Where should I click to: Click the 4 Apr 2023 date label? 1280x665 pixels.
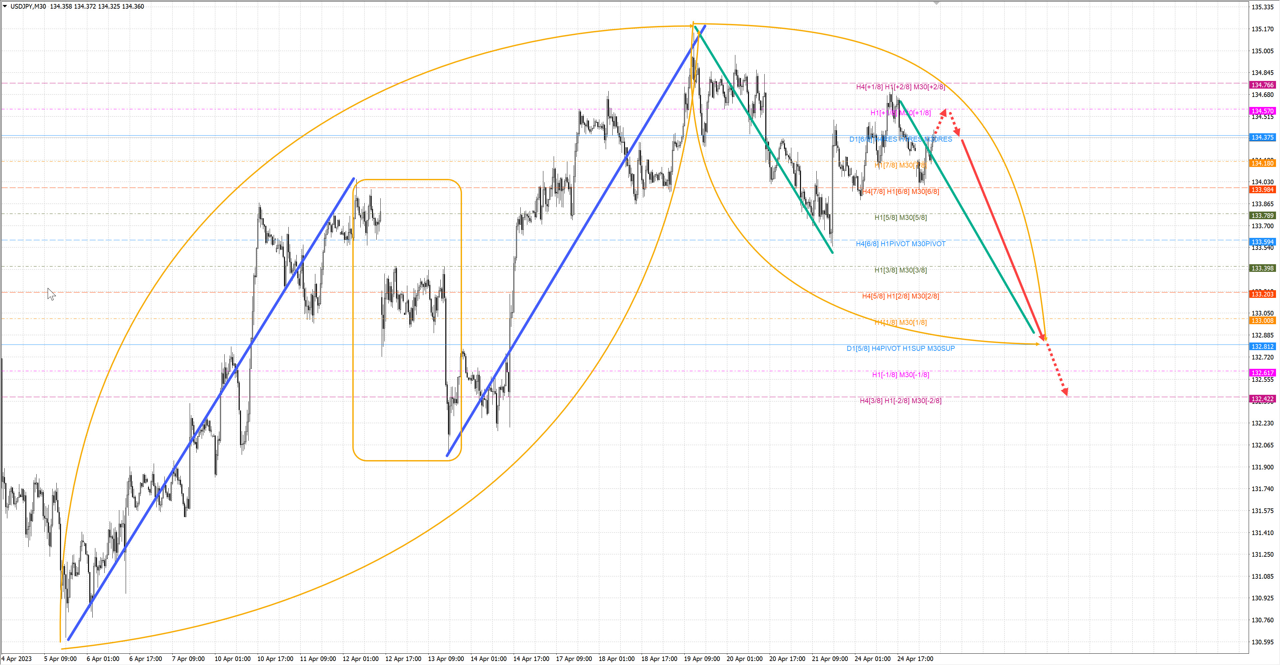(x=16, y=659)
